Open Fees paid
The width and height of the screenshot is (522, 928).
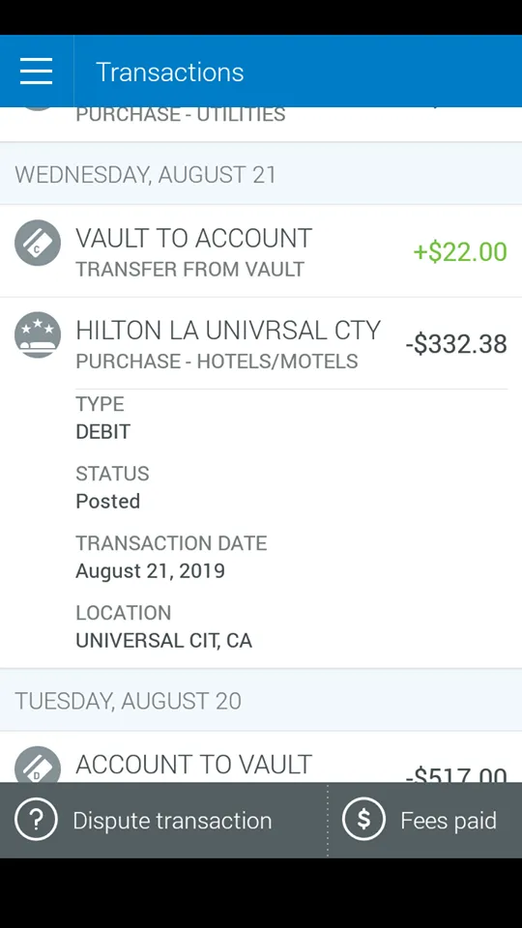[x=425, y=821]
